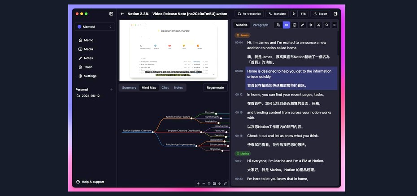
Task: Click the Re-transcribe button
Action: [x=249, y=14]
